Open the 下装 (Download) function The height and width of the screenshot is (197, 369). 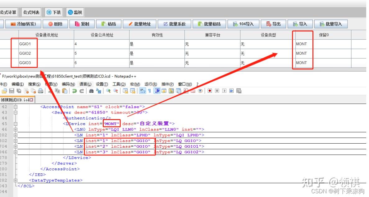tap(53, 12)
